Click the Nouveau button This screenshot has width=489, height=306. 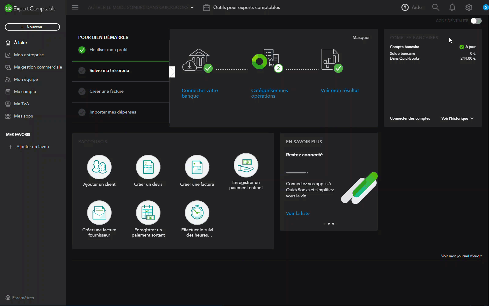[32, 27]
